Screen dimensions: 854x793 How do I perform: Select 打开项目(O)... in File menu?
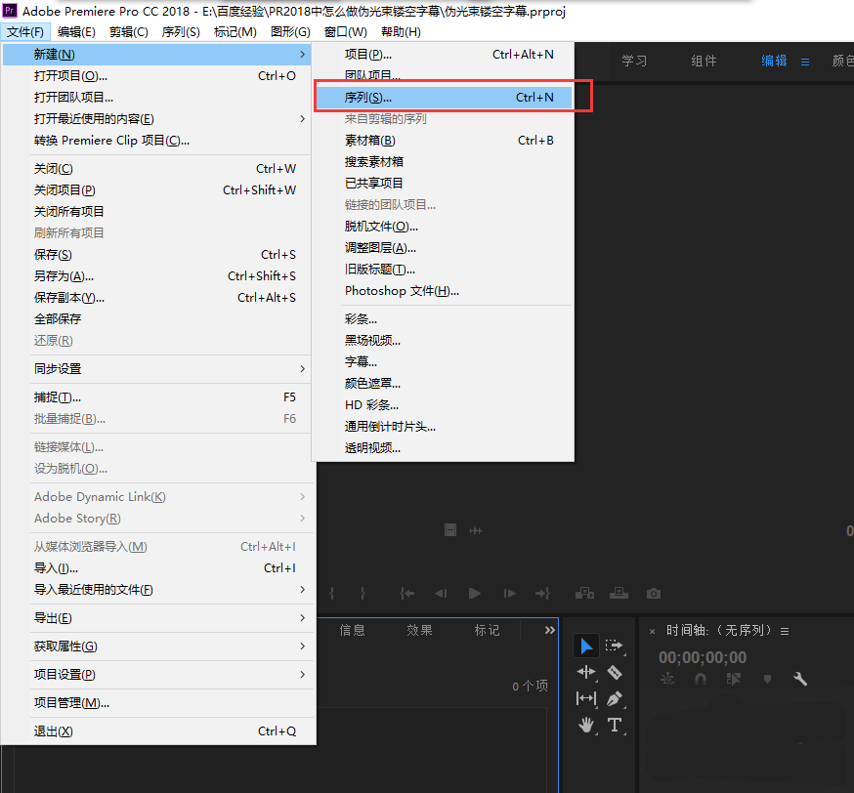[x=157, y=75]
